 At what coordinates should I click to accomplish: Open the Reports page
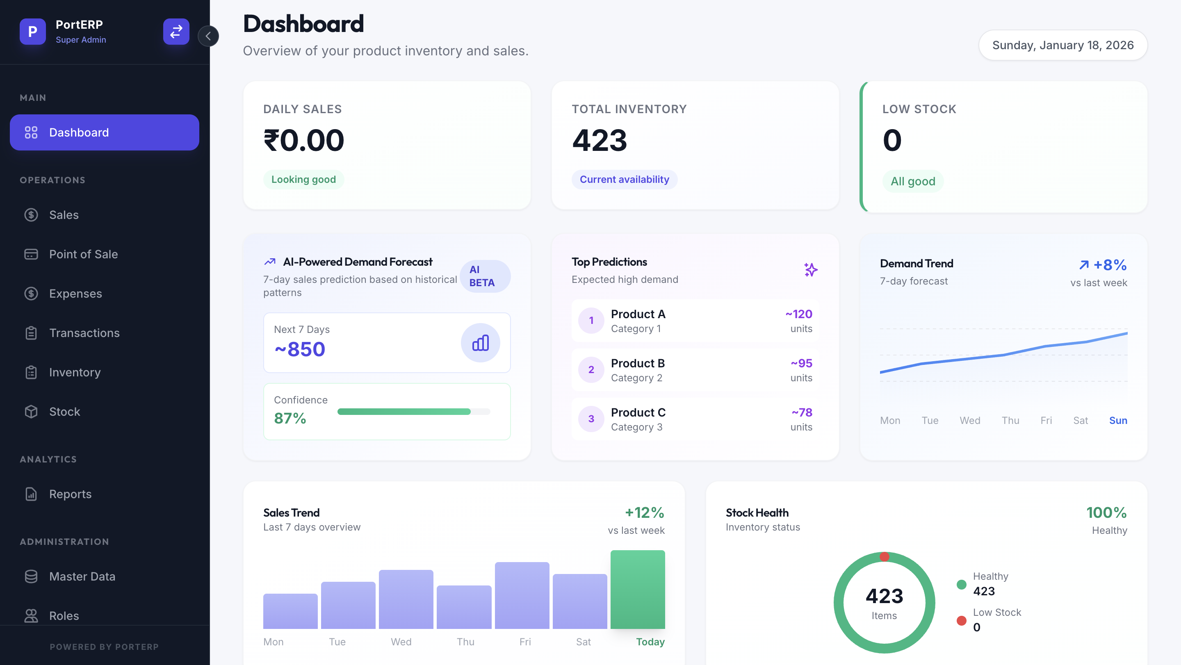(105, 494)
